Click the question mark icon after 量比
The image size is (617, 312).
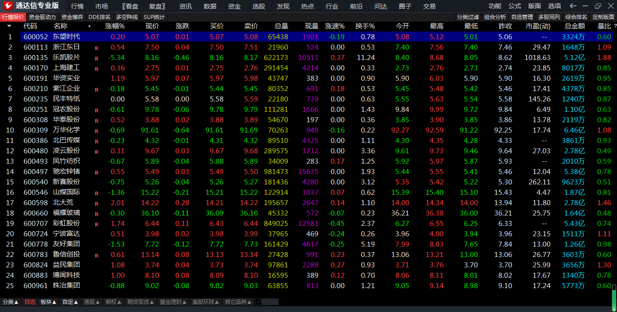click(615, 26)
